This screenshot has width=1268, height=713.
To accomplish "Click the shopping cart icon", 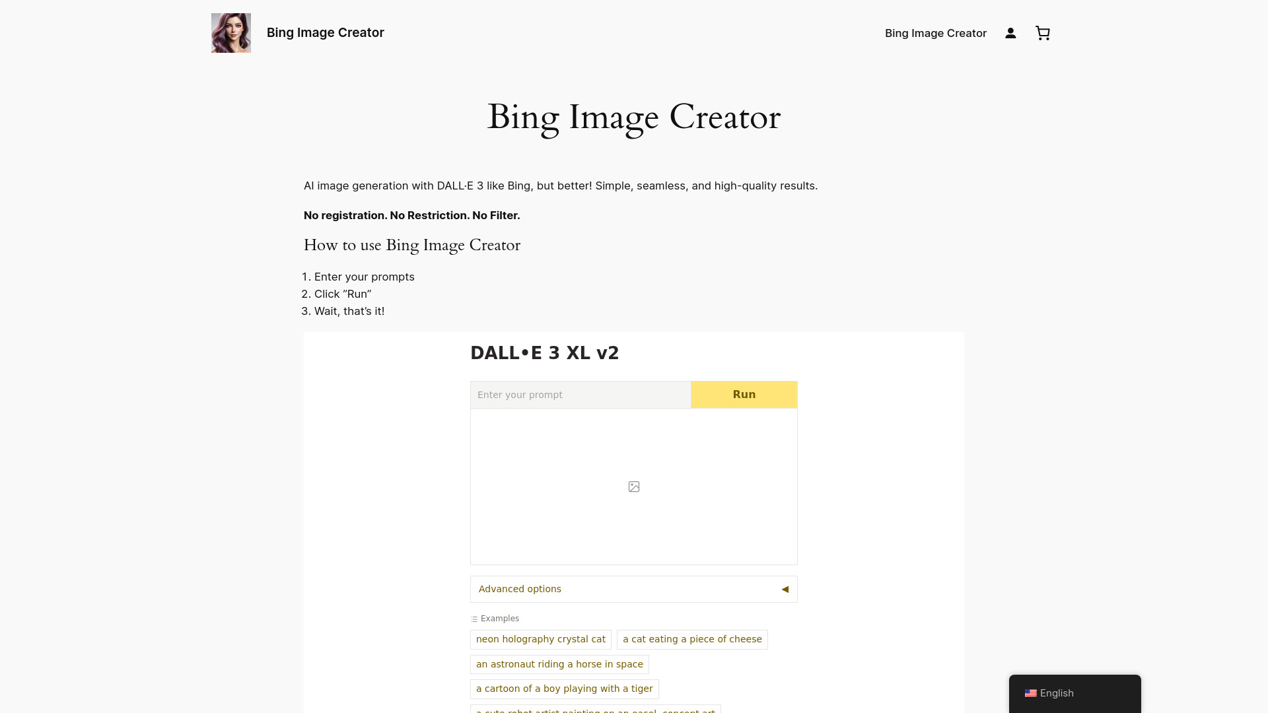I will tap(1043, 33).
